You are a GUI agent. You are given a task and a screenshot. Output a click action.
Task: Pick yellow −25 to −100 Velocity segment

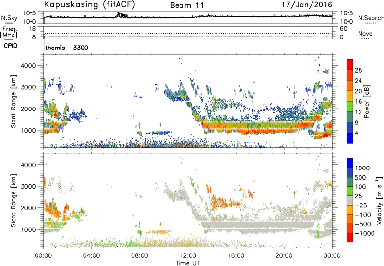(350, 210)
